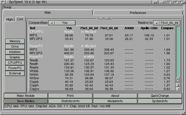This screenshot has height=115, width=186.
Task: Click the QuickChange button
Action: tap(160, 96)
